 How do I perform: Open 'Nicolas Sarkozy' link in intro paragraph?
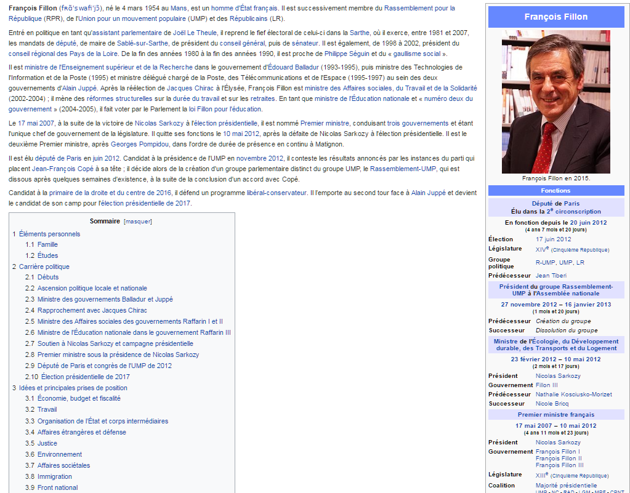159,123
